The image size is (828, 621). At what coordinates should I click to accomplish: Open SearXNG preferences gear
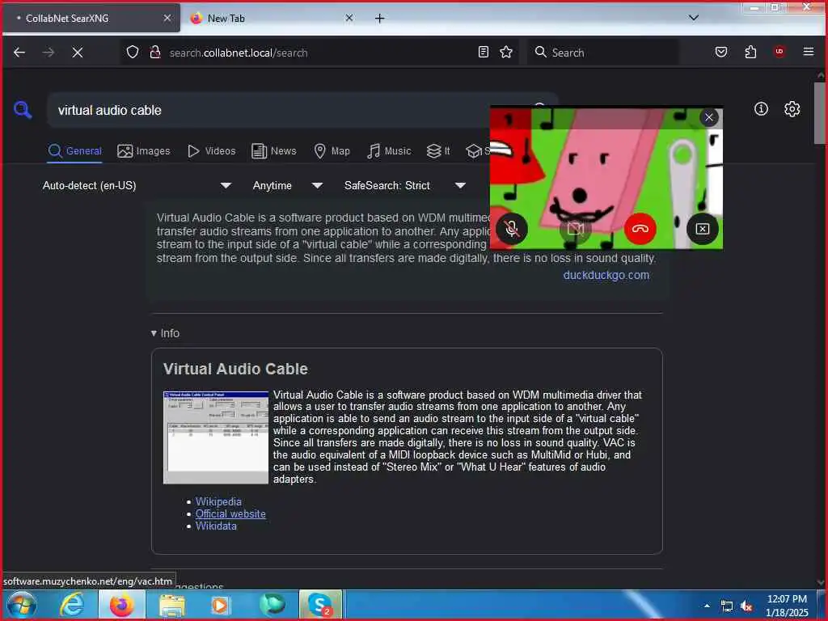pos(792,109)
